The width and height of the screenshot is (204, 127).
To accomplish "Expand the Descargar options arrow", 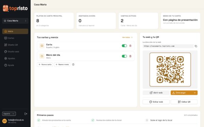I will point(195,93).
